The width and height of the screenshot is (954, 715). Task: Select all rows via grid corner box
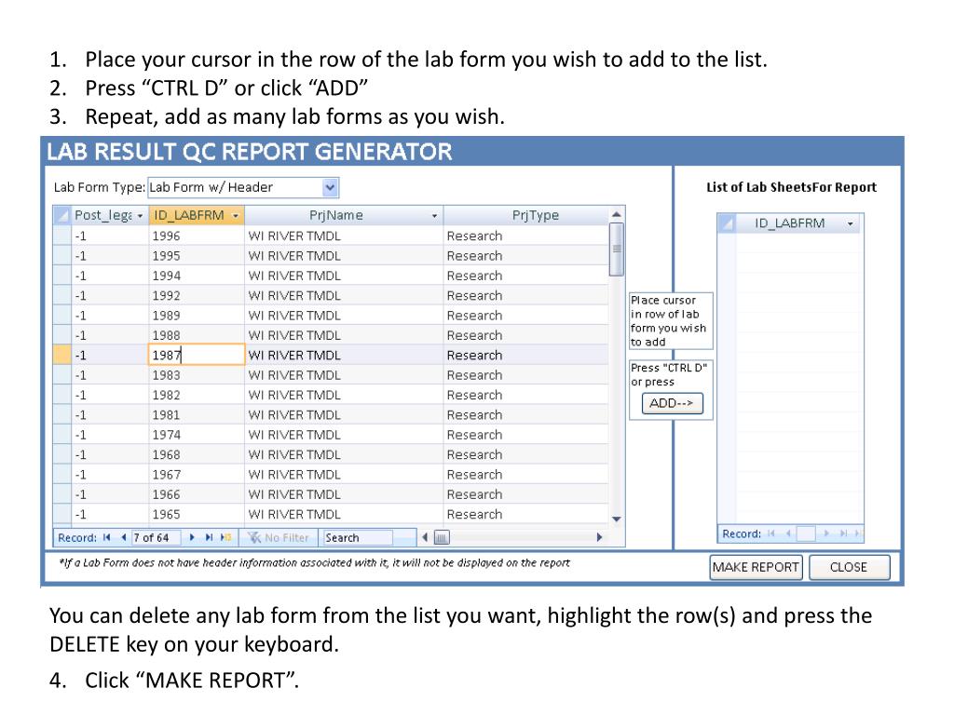[62, 215]
